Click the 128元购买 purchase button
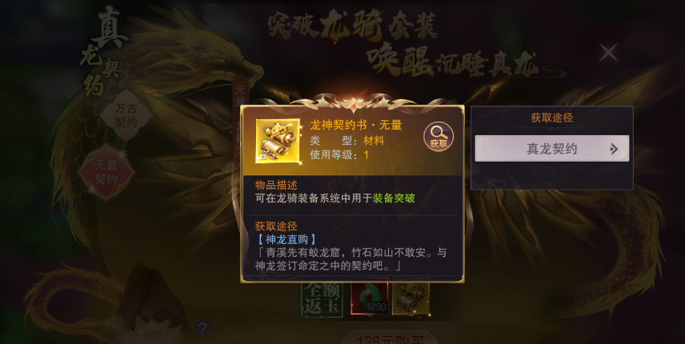Image resolution: width=685 pixels, height=344 pixels. coord(389,338)
